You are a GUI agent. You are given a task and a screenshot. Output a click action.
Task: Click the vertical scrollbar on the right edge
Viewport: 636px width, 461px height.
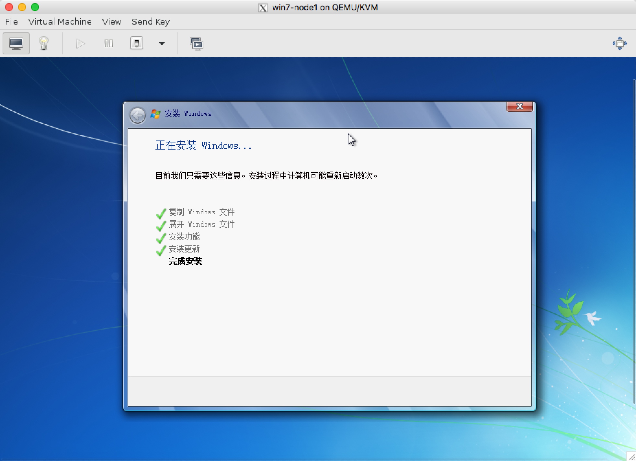(x=634, y=241)
